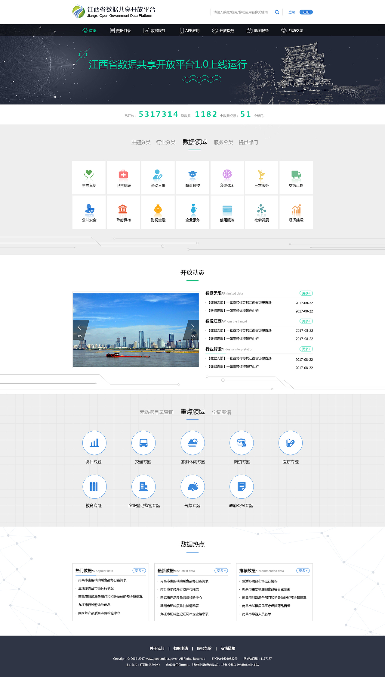
Task: Click the platform logo in header
Action: tap(114, 12)
